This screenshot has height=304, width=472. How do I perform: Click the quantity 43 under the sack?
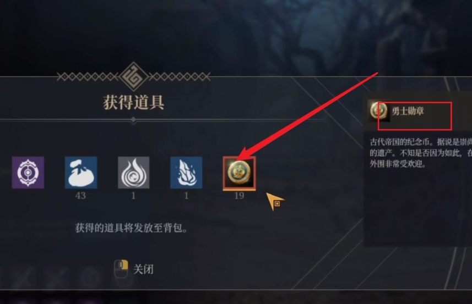point(80,196)
